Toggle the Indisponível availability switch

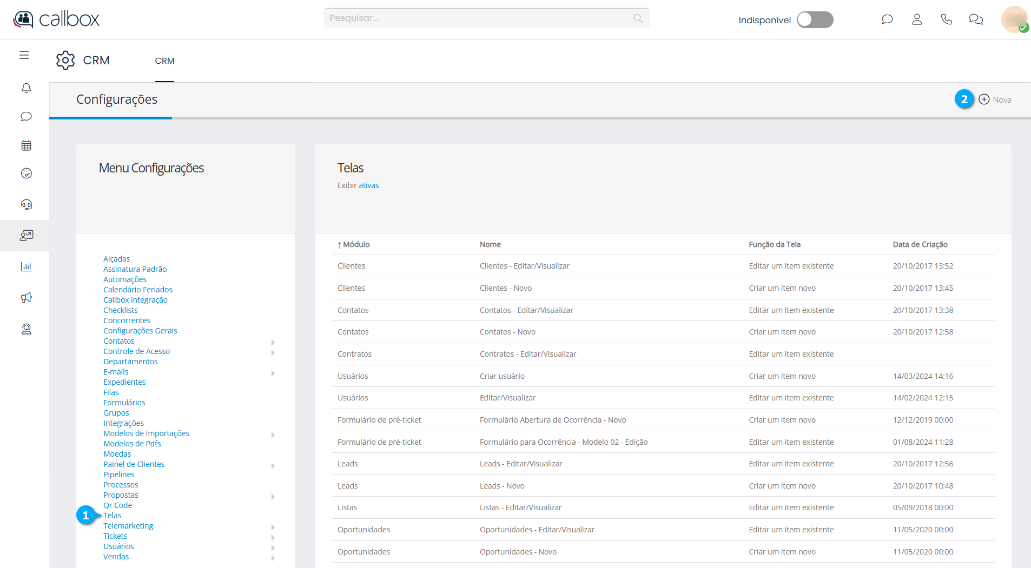[x=815, y=20]
